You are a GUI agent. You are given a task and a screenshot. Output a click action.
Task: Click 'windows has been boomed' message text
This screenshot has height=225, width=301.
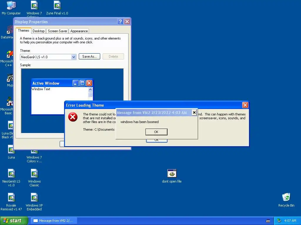pyautogui.click(x=140, y=122)
